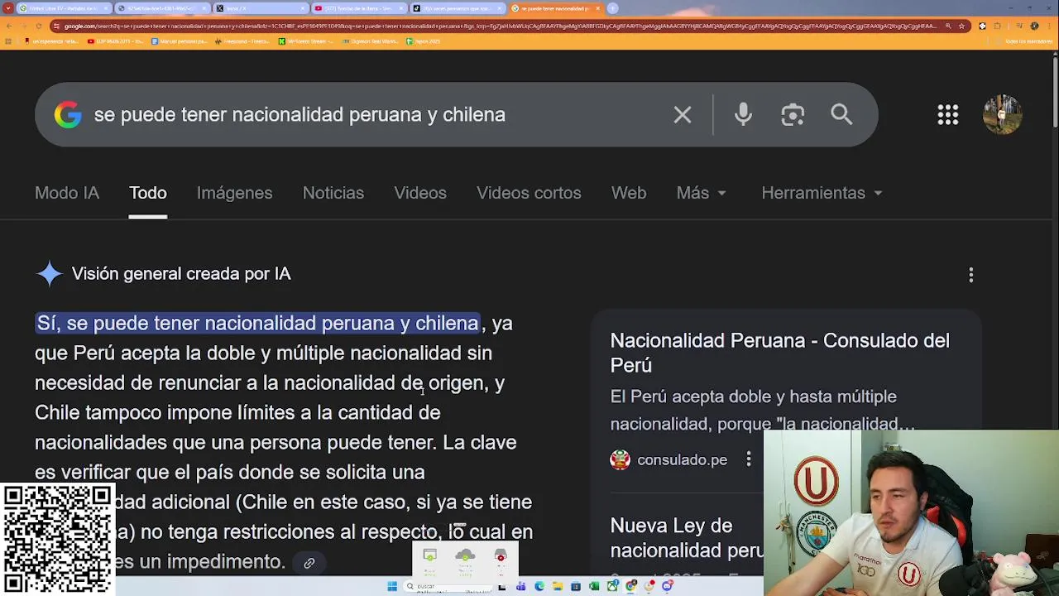This screenshot has height=596, width=1059.
Task: Go back in Chrome navigation
Action: [x=9, y=26]
